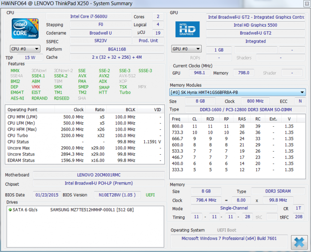The image size is (311, 252).
Task: Click the green SATA drive status indicator
Action: [10, 209]
